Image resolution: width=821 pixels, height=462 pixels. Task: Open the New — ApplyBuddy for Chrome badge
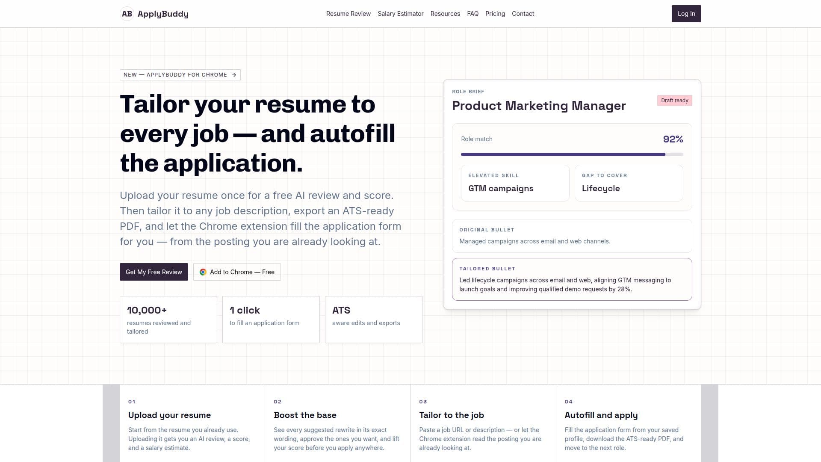180,75
